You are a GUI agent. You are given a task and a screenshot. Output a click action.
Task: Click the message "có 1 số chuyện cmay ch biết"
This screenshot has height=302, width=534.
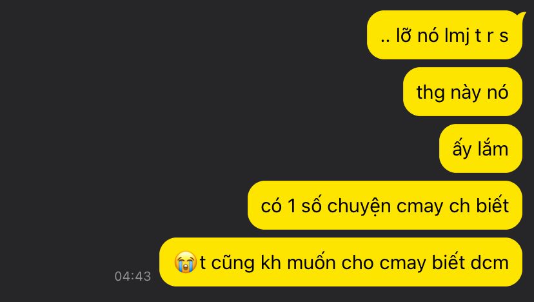pyautogui.click(x=385, y=205)
